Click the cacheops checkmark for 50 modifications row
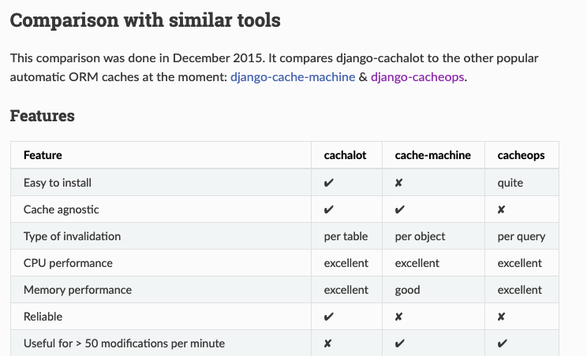 [503, 343]
